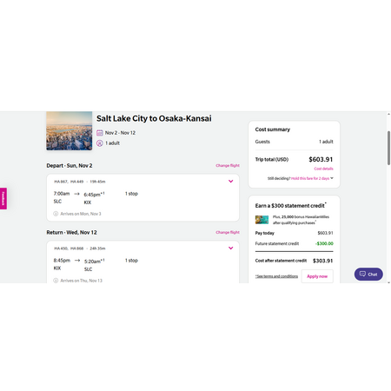Open the Feedback side tab

pyautogui.click(x=3, y=198)
